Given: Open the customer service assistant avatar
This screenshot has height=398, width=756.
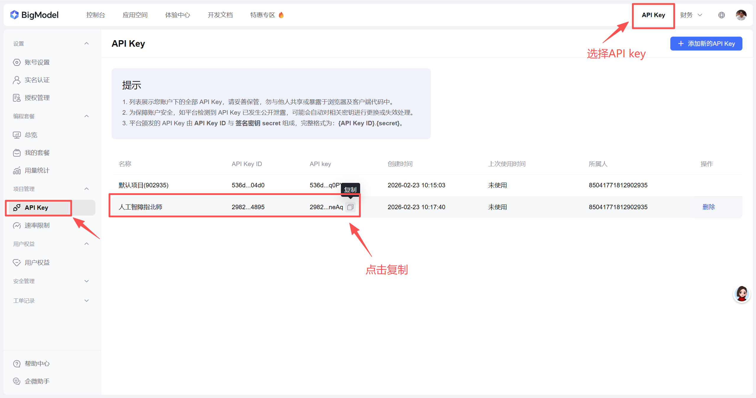Looking at the screenshot, I should [x=742, y=294].
